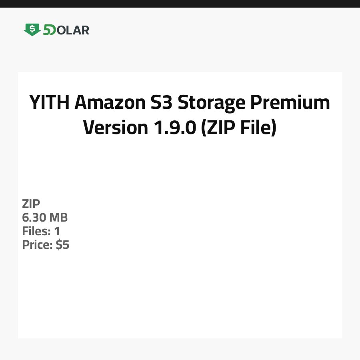Click the number 1 after Files

57,231
